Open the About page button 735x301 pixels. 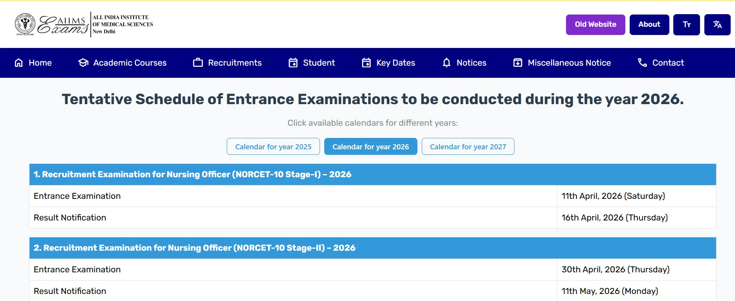coord(649,25)
